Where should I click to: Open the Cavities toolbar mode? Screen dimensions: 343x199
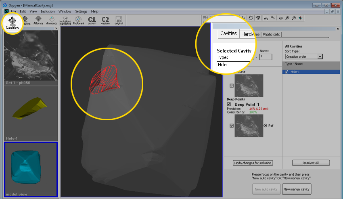(x=12, y=21)
